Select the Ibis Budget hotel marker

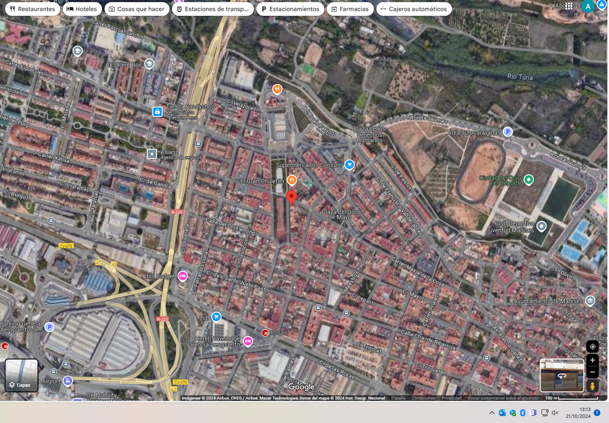(x=183, y=276)
